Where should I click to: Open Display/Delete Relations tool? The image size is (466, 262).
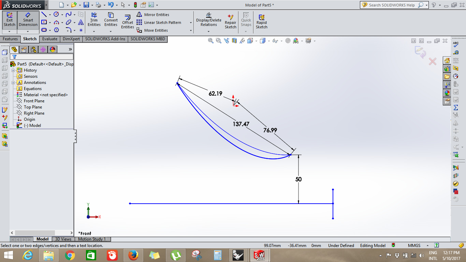pos(209,20)
